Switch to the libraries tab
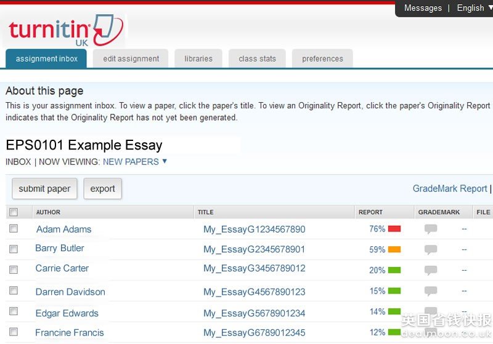The height and width of the screenshot is (344, 493). [198, 58]
